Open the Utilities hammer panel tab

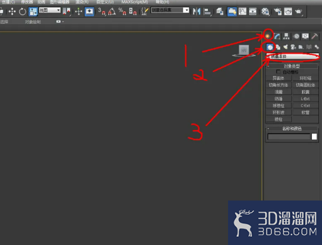pos(314,36)
